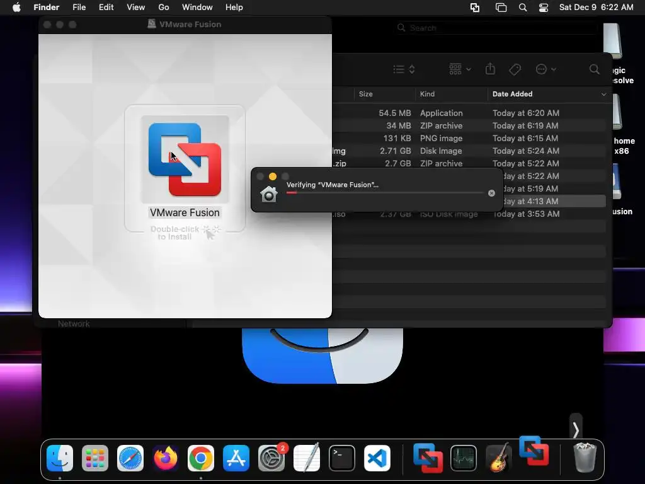Click VMware Fusion menu bar status icon
645x484 pixels.
click(475, 8)
